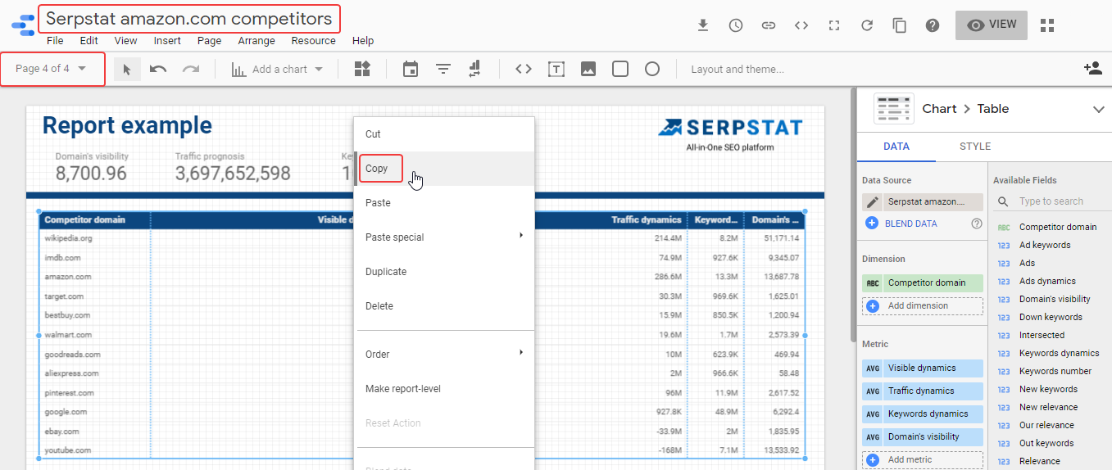The width and height of the screenshot is (1112, 470).
Task: Open the Insert menu
Action: (167, 41)
